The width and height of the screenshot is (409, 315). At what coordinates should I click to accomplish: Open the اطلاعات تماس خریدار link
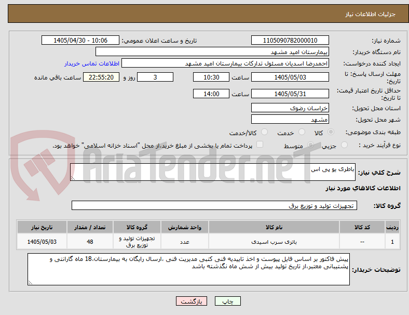[x=92, y=63]
